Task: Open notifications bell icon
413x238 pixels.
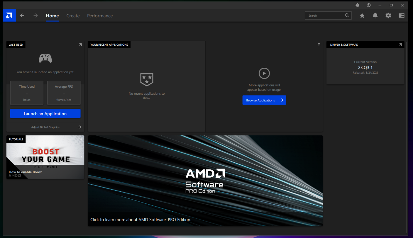Action: click(375, 16)
